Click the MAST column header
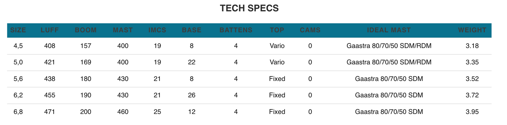 point(123,30)
